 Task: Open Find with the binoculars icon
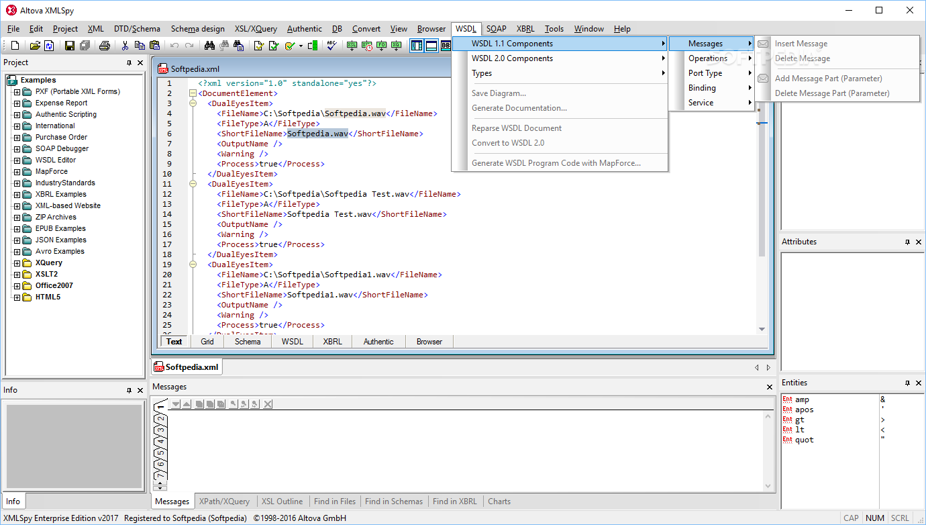pyautogui.click(x=209, y=46)
